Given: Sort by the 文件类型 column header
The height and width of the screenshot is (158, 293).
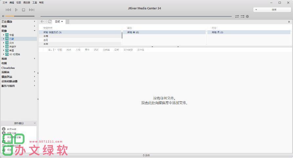Looking at the screenshot, I should [x=128, y=50].
